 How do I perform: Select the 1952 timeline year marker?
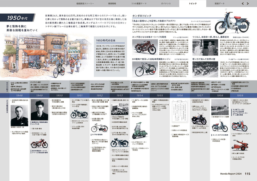click(100, 95)
